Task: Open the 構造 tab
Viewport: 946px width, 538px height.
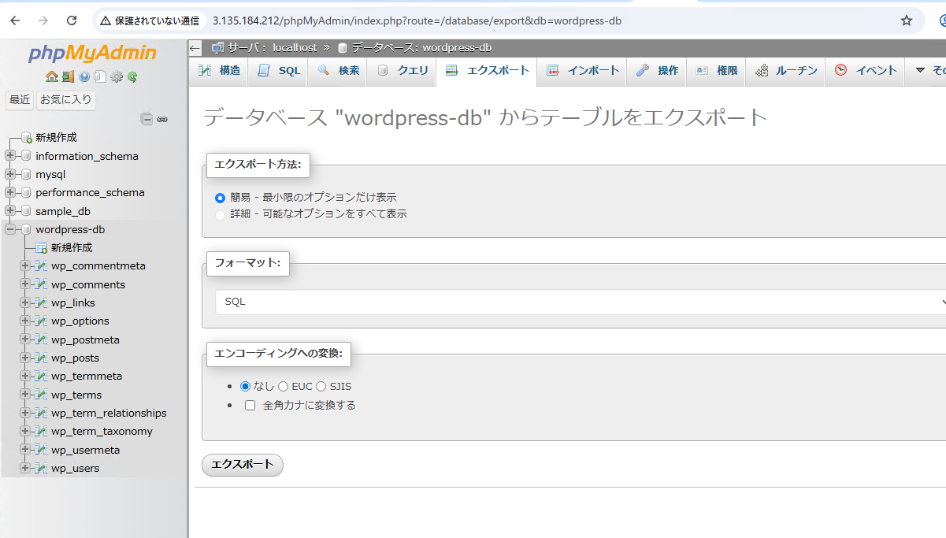Action: tap(219, 71)
